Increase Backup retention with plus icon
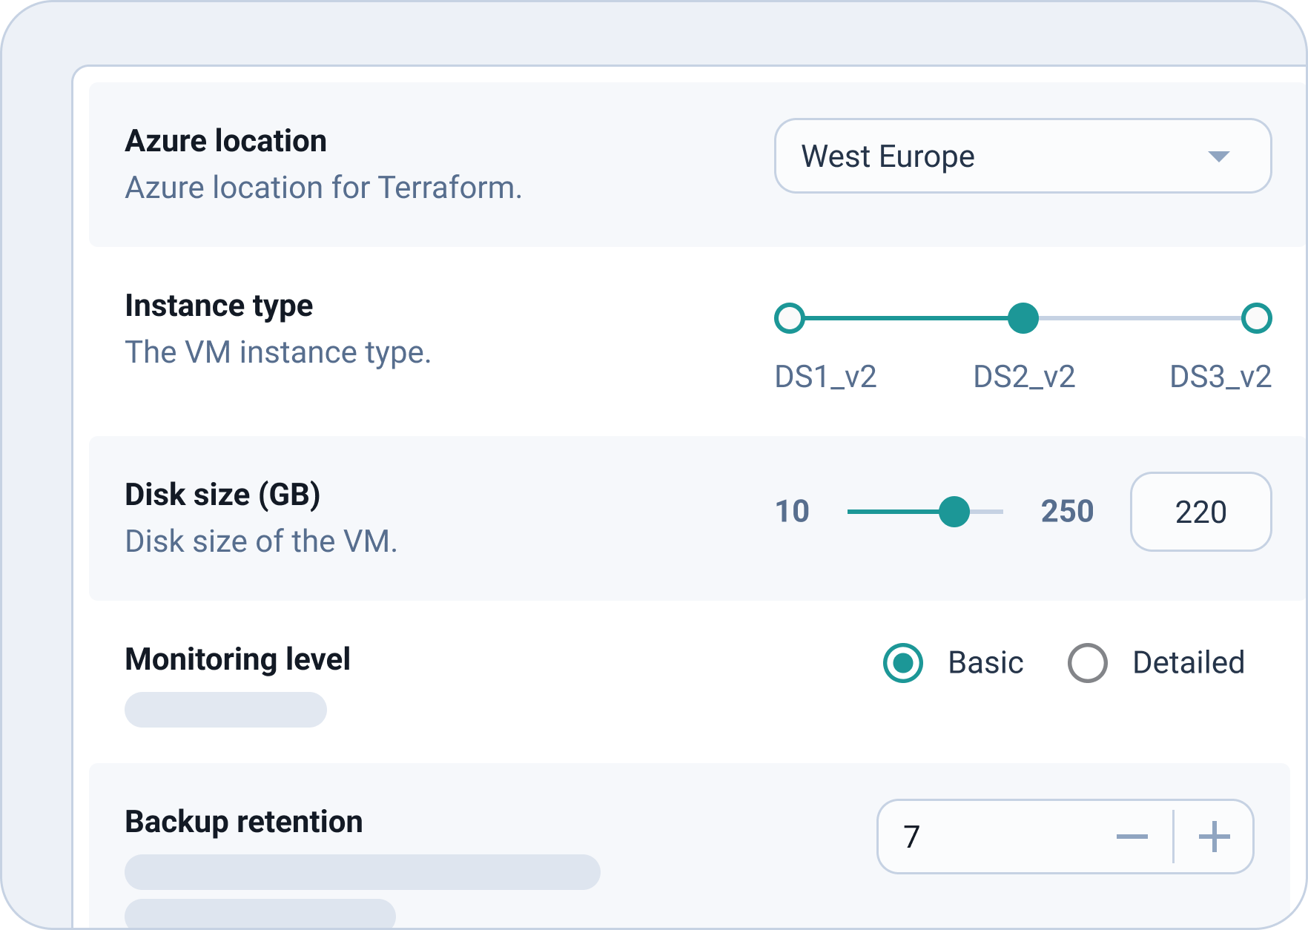This screenshot has height=930, width=1308. point(1214,837)
